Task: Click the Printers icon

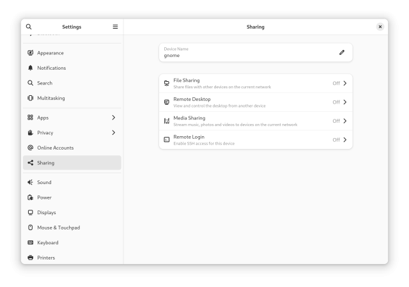Action: pyautogui.click(x=30, y=258)
